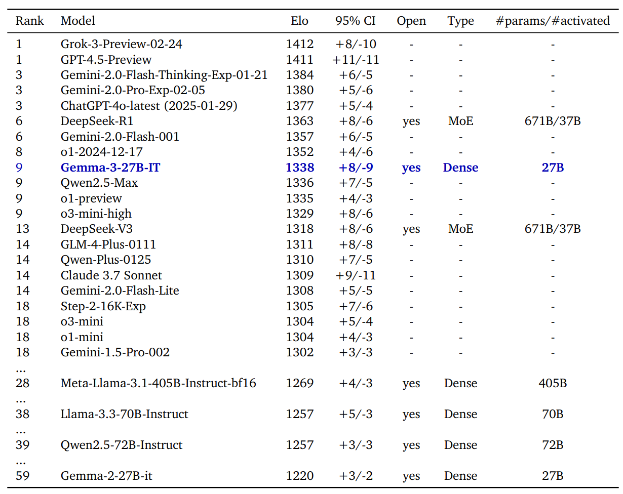Click Elo score 1220 for Gemma-2-27B-it
Image resolution: width=623 pixels, height=494 pixels.
[300, 476]
